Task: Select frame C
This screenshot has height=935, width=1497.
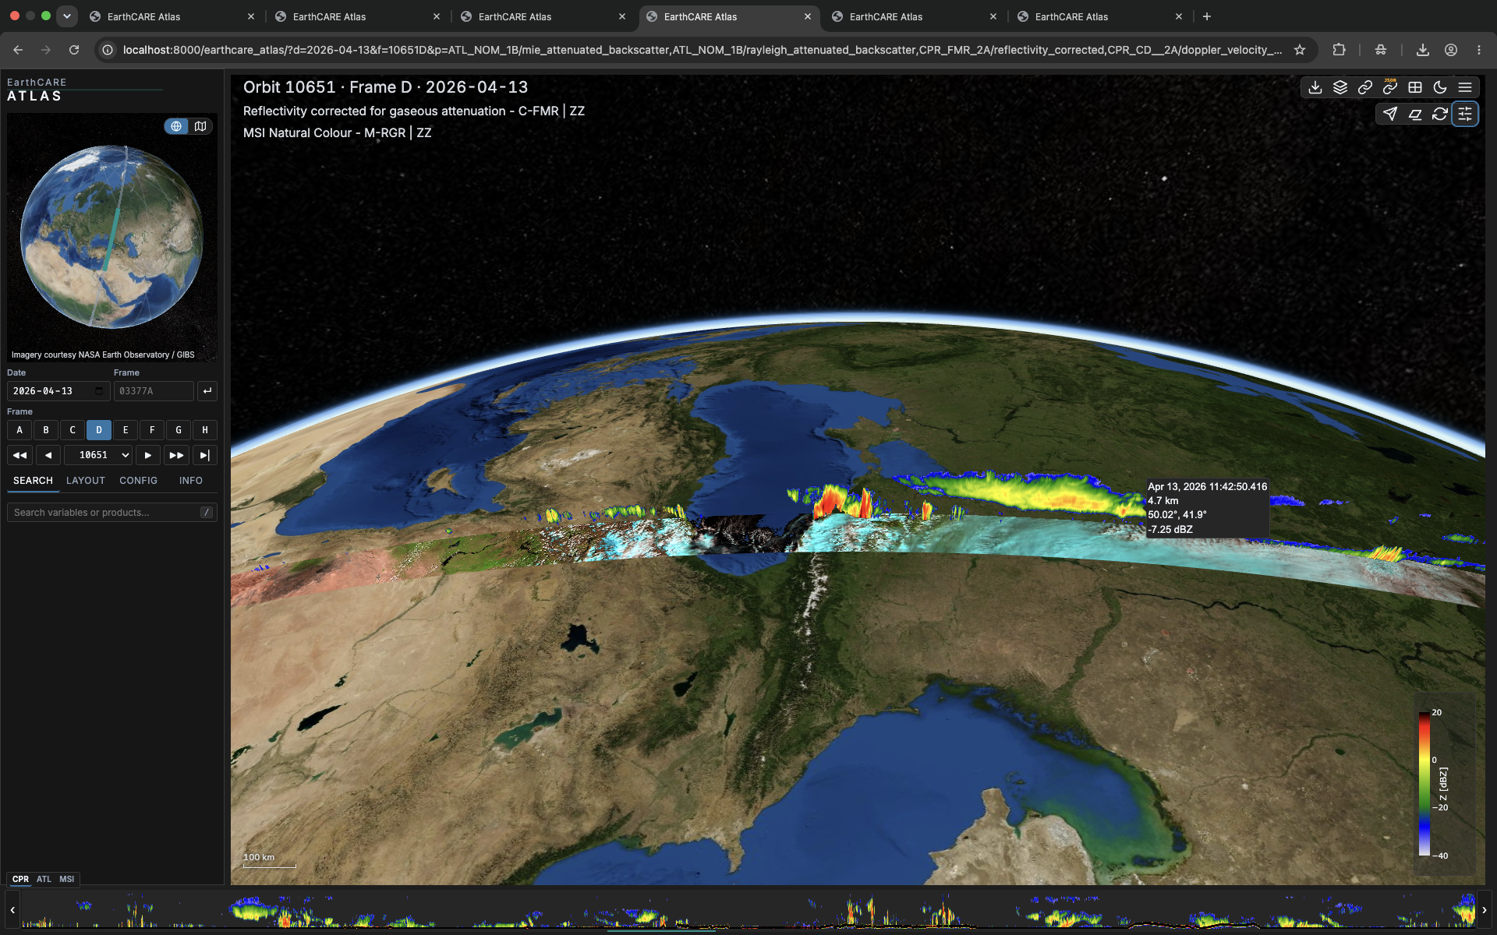Action: [73, 430]
